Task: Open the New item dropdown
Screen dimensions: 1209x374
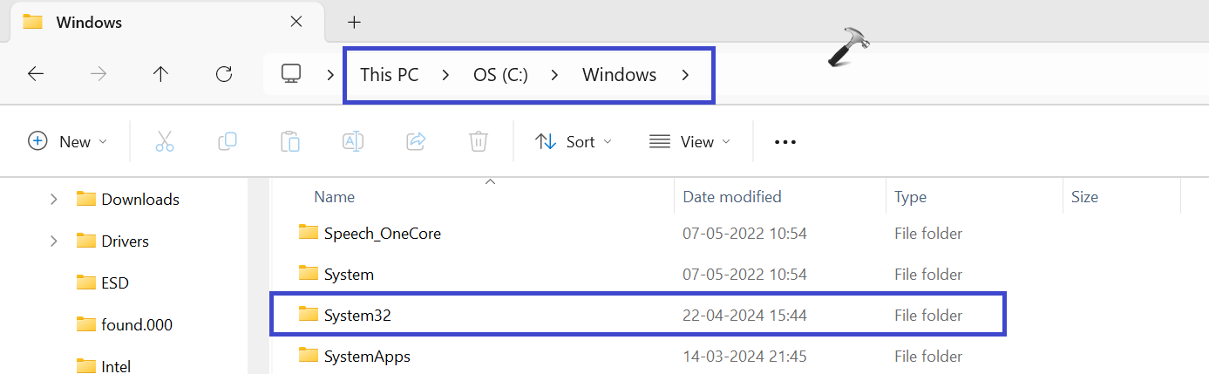Action: pos(68,141)
